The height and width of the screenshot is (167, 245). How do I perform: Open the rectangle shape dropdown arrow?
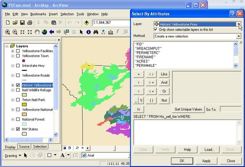55,155
